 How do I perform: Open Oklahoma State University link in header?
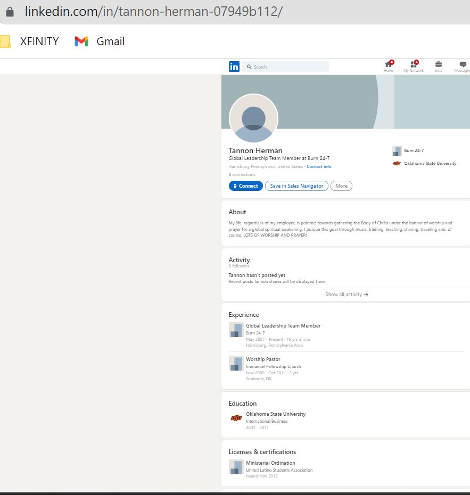coord(430,163)
